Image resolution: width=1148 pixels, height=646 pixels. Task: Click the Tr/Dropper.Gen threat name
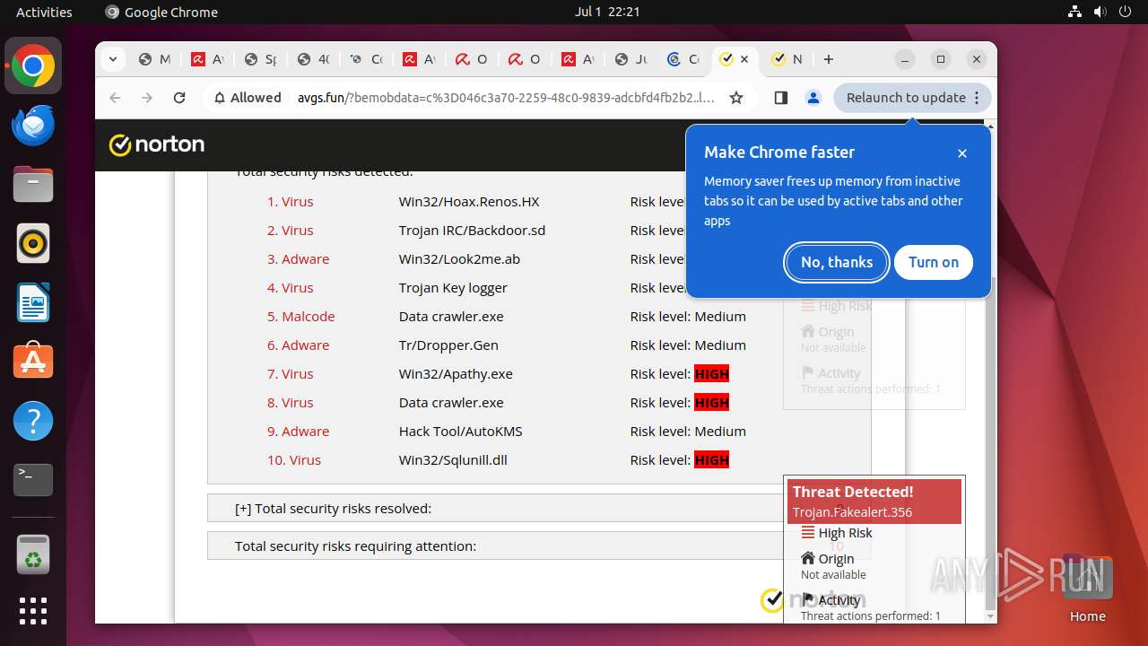[448, 345]
